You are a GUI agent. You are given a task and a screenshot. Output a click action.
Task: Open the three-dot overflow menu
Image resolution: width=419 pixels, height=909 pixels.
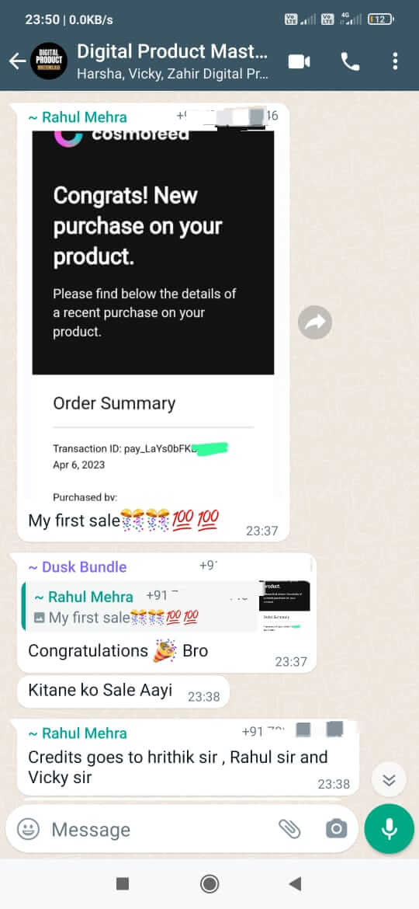tap(395, 61)
